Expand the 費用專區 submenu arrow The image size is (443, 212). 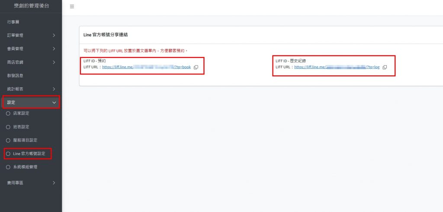[x=54, y=183]
